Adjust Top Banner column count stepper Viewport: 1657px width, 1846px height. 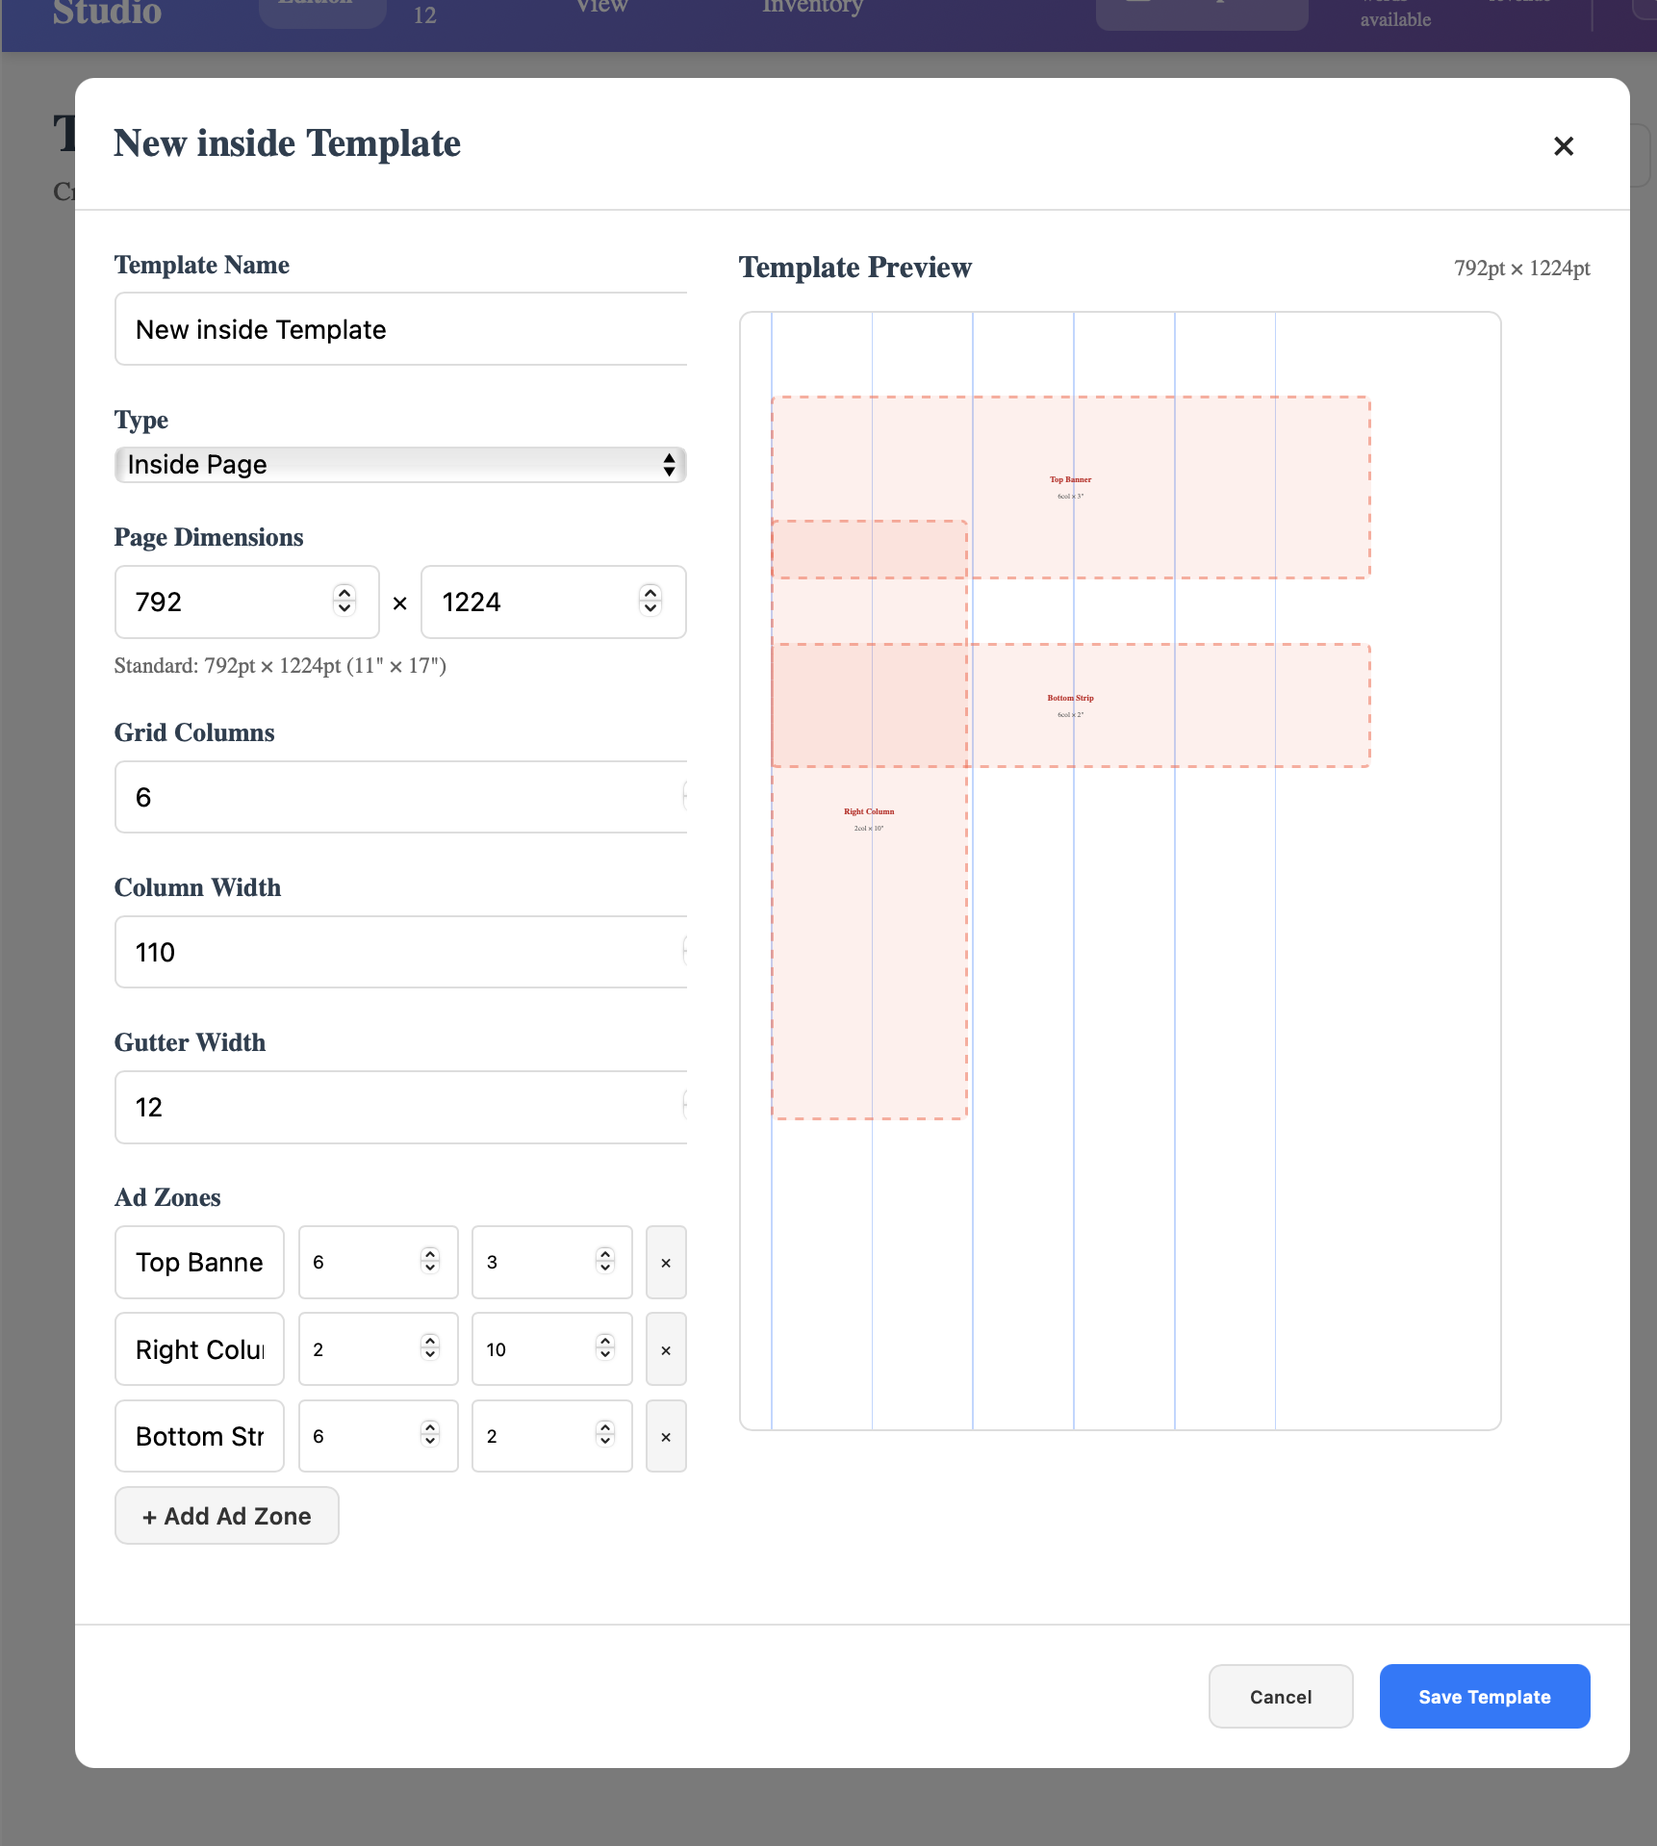coord(430,1261)
